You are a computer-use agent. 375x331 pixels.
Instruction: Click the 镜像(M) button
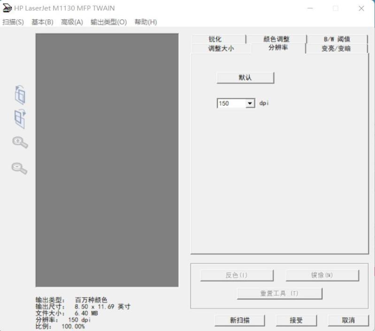tap(322, 275)
